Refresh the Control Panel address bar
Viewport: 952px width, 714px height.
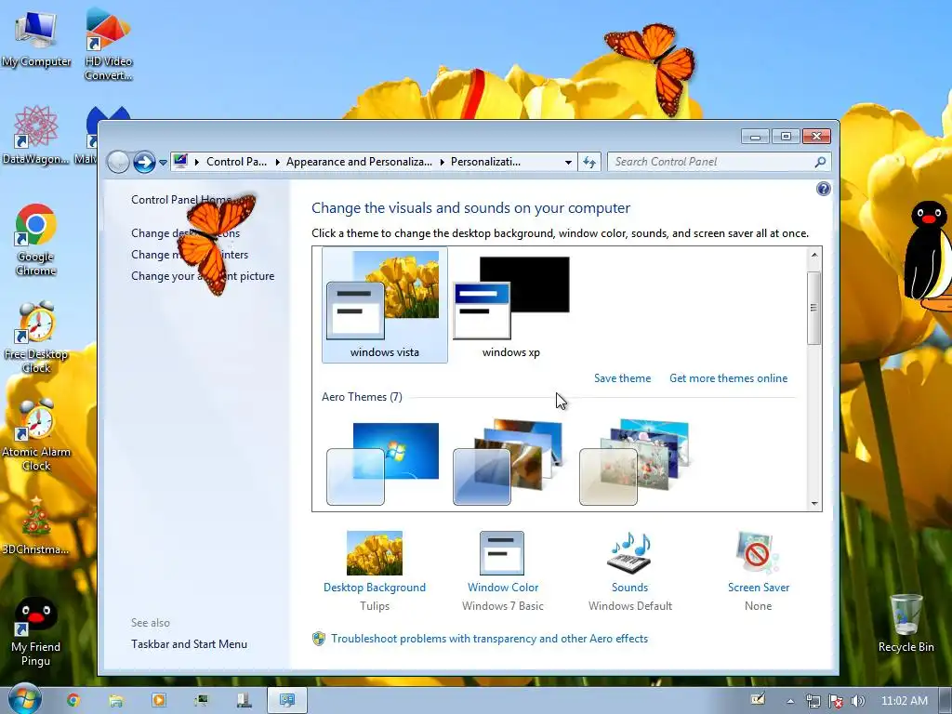click(x=588, y=162)
